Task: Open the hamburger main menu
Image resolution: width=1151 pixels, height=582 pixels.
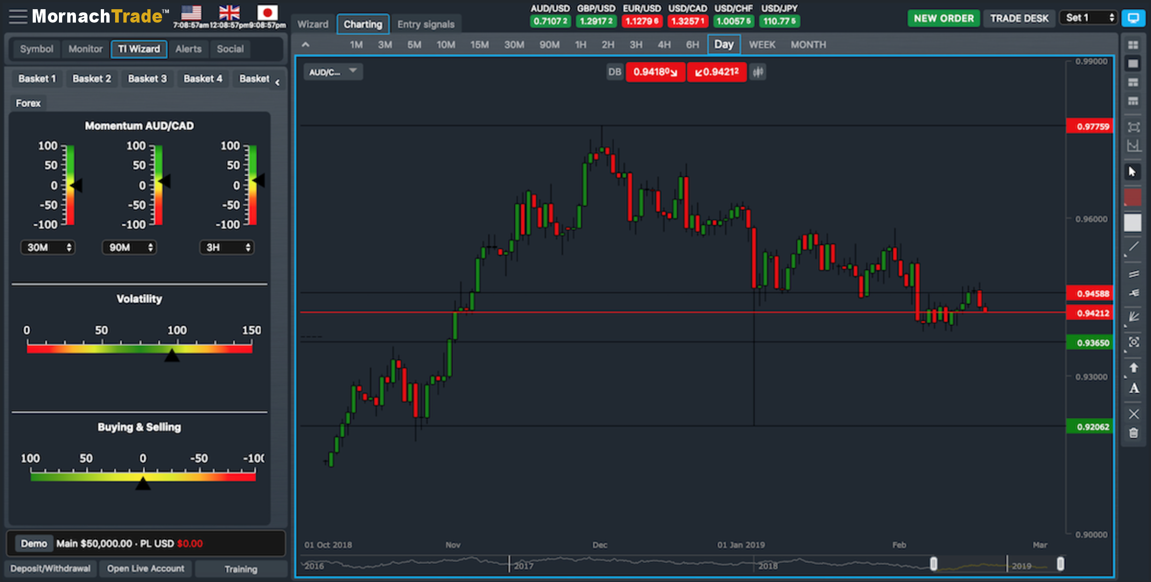Action: tap(18, 17)
